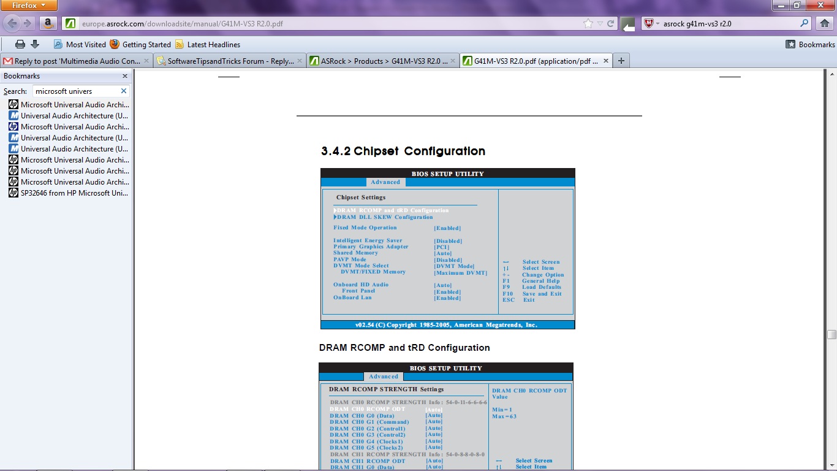Click the Bookmarks toolbar button
The image size is (837, 471).
click(810, 44)
